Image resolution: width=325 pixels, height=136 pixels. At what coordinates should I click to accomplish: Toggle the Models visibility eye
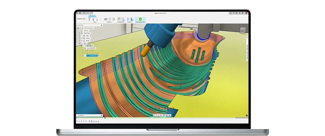(82, 40)
